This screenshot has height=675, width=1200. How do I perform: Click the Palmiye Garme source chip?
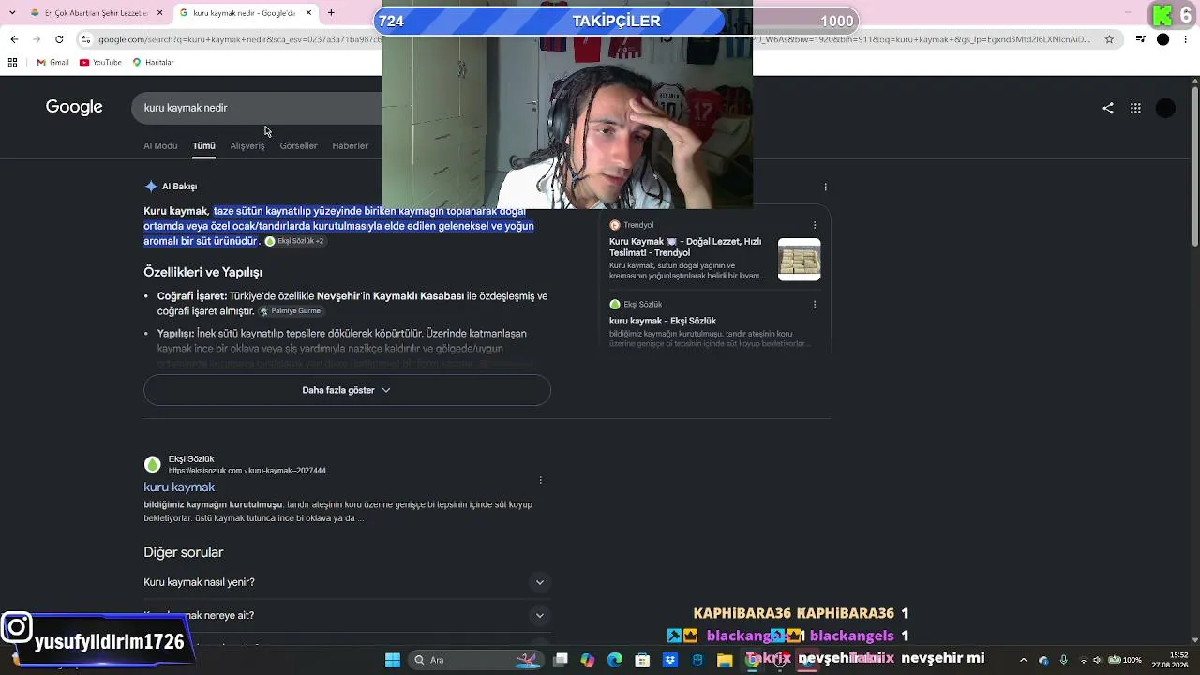click(291, 311)
